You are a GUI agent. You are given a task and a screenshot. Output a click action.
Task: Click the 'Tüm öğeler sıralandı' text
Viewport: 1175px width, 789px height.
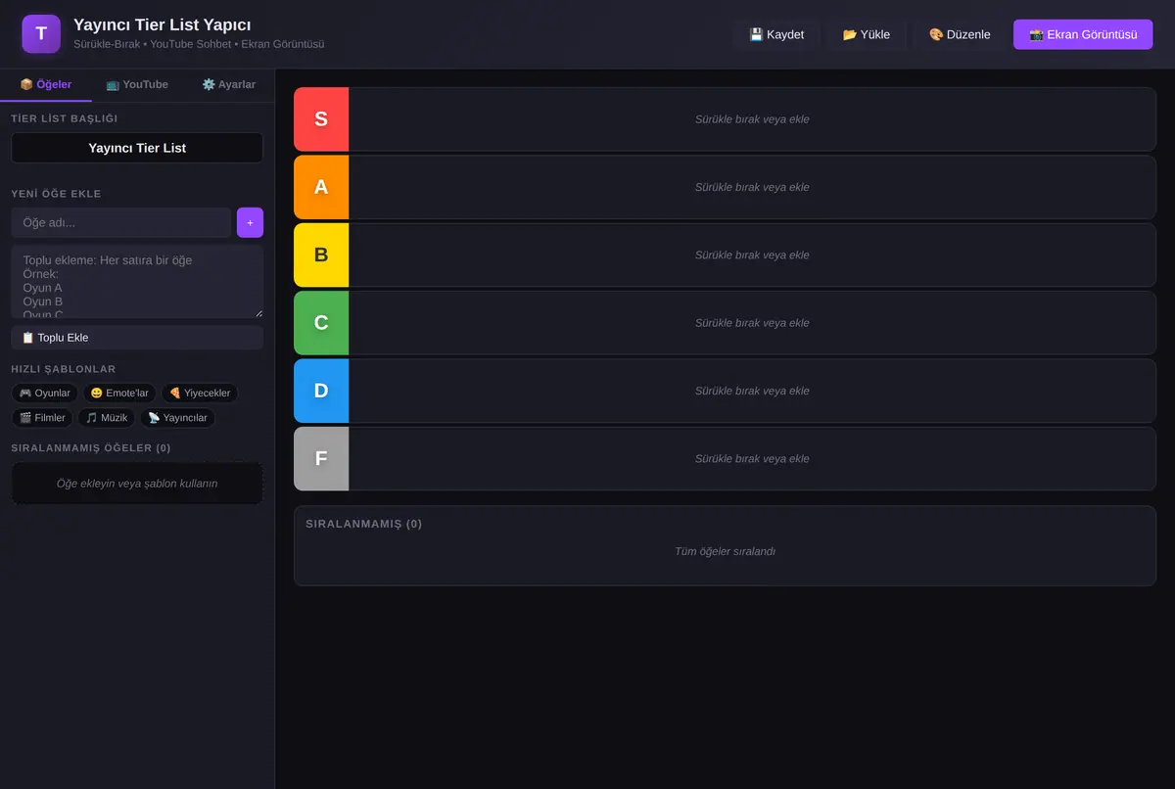tap(725, 551)
